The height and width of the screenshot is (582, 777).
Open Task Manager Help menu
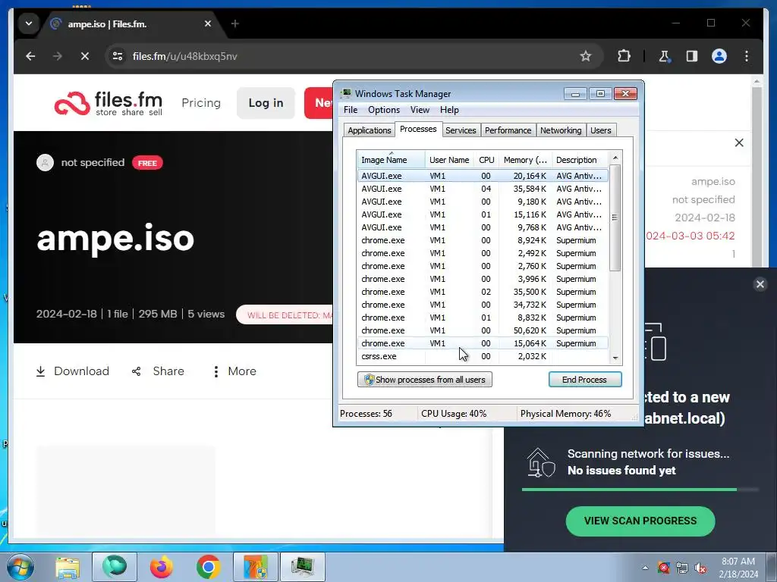[x=449, y=110]
